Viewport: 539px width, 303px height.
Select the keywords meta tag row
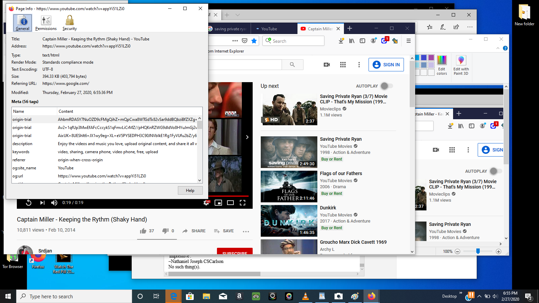click(104, 152)
